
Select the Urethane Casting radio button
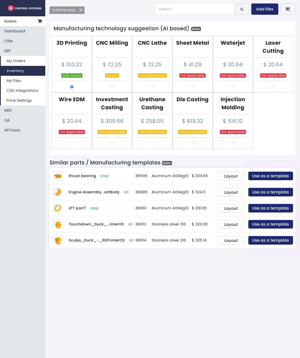(152, 143)
